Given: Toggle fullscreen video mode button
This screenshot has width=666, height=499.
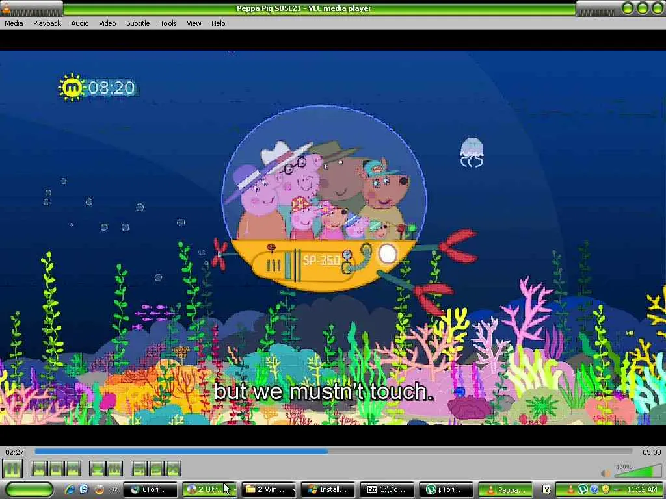Looking at the screenshot, I should (x=98, y=469).
